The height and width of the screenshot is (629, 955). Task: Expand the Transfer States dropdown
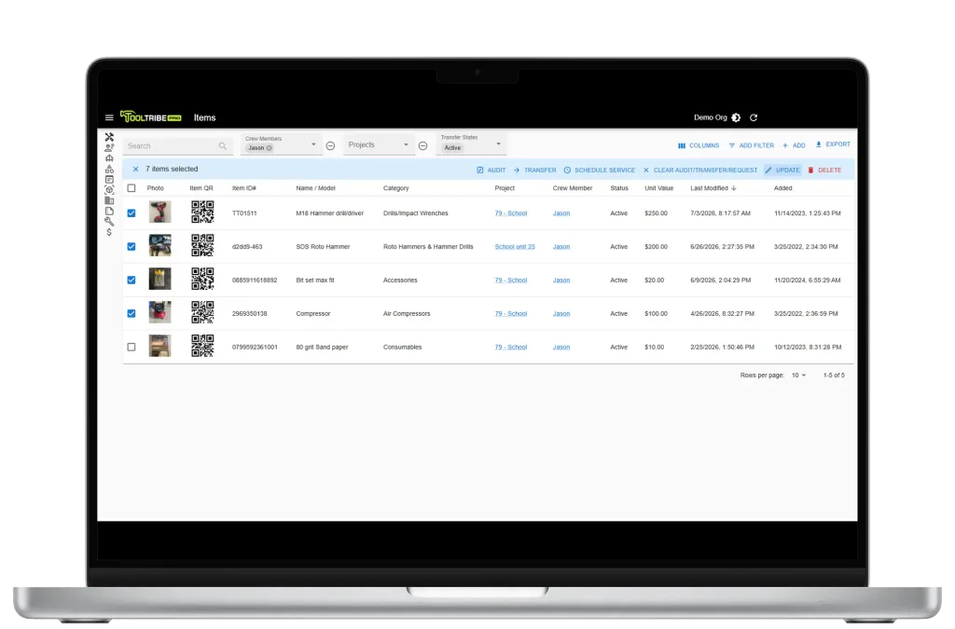(x=498, y=144)
